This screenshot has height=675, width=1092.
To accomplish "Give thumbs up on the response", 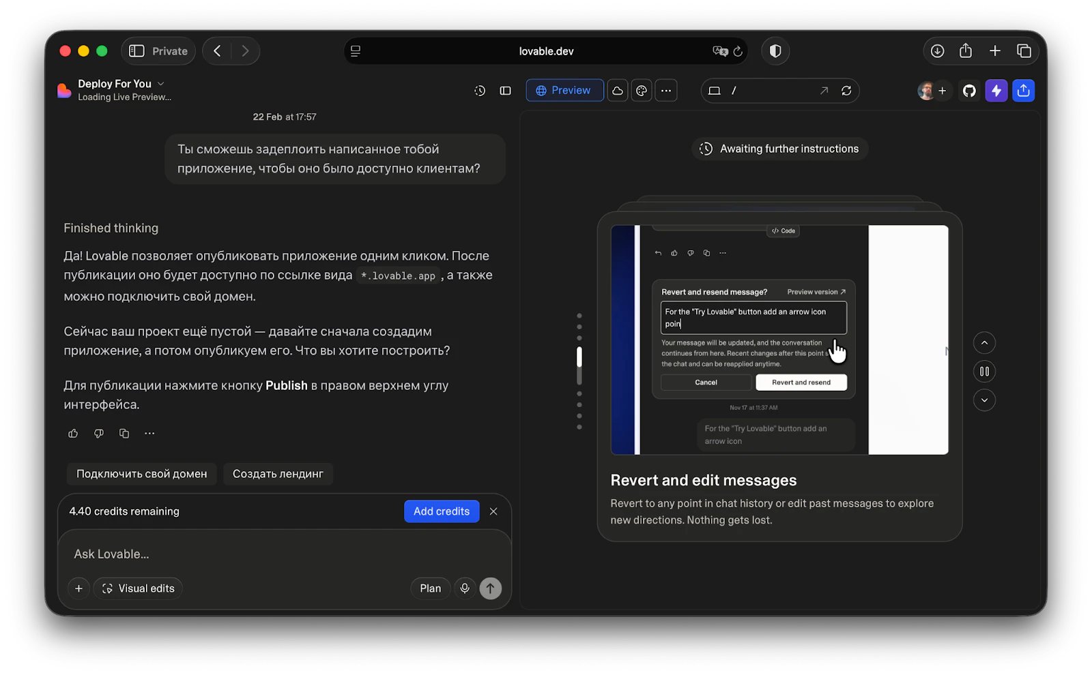I will coord(73,434).
